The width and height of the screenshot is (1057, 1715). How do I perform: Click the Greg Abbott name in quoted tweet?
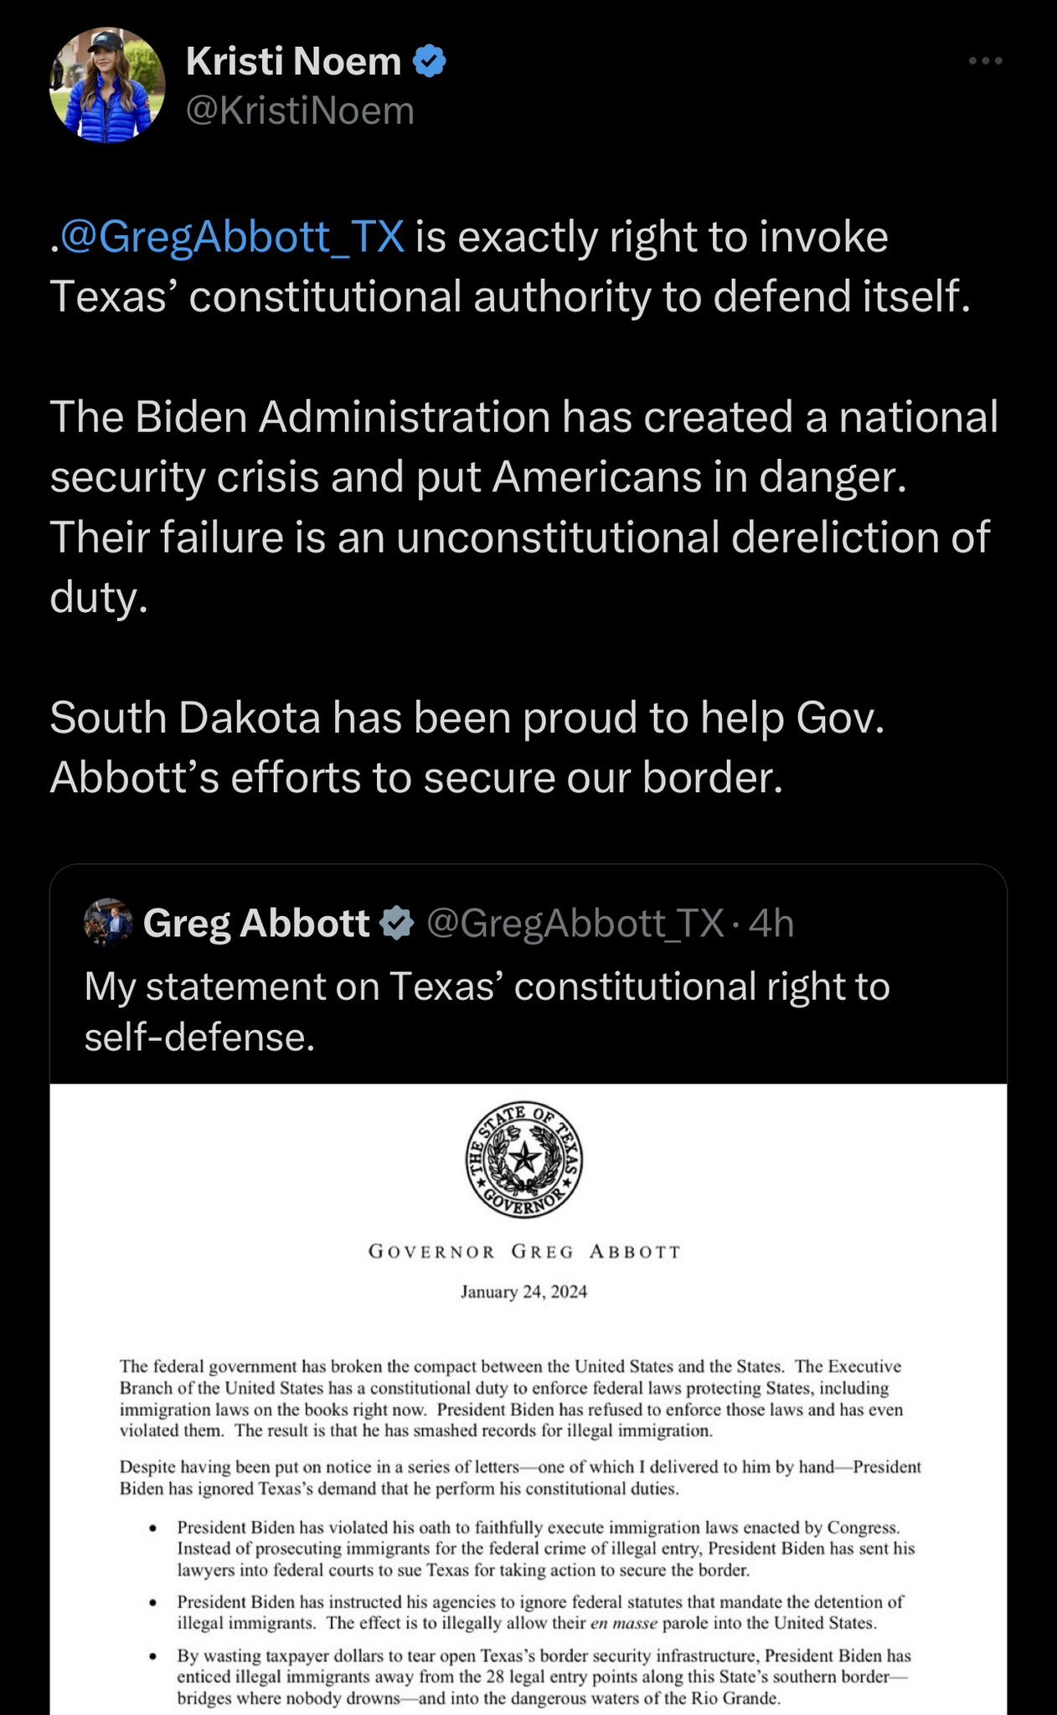click(x=256, y=923)
